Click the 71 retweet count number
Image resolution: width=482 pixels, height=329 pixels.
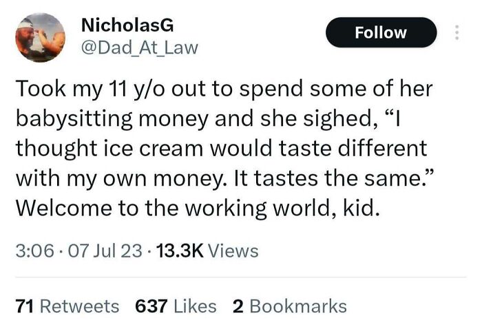pyautogui.click(x=25, y=306)
